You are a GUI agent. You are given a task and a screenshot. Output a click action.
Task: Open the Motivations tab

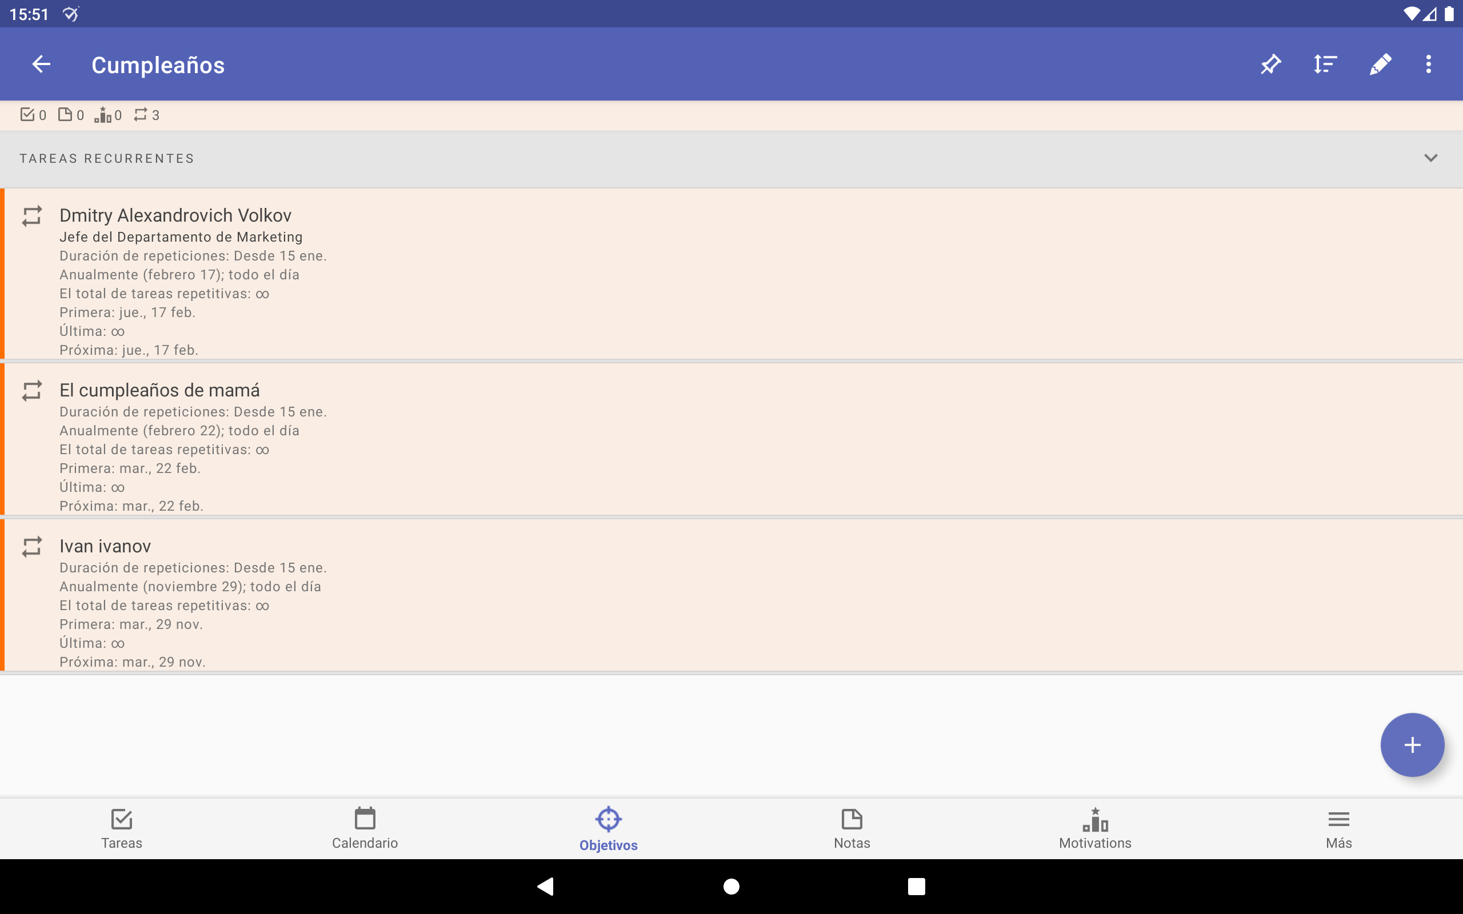tap(1096, 829)
